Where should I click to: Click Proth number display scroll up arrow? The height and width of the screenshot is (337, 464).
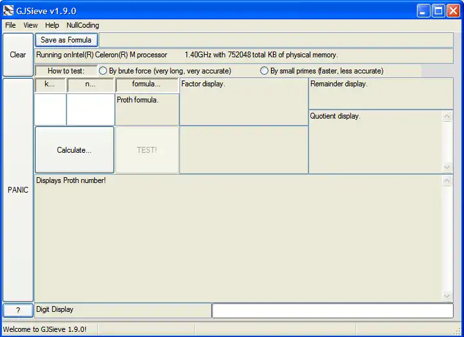point(447,180)
